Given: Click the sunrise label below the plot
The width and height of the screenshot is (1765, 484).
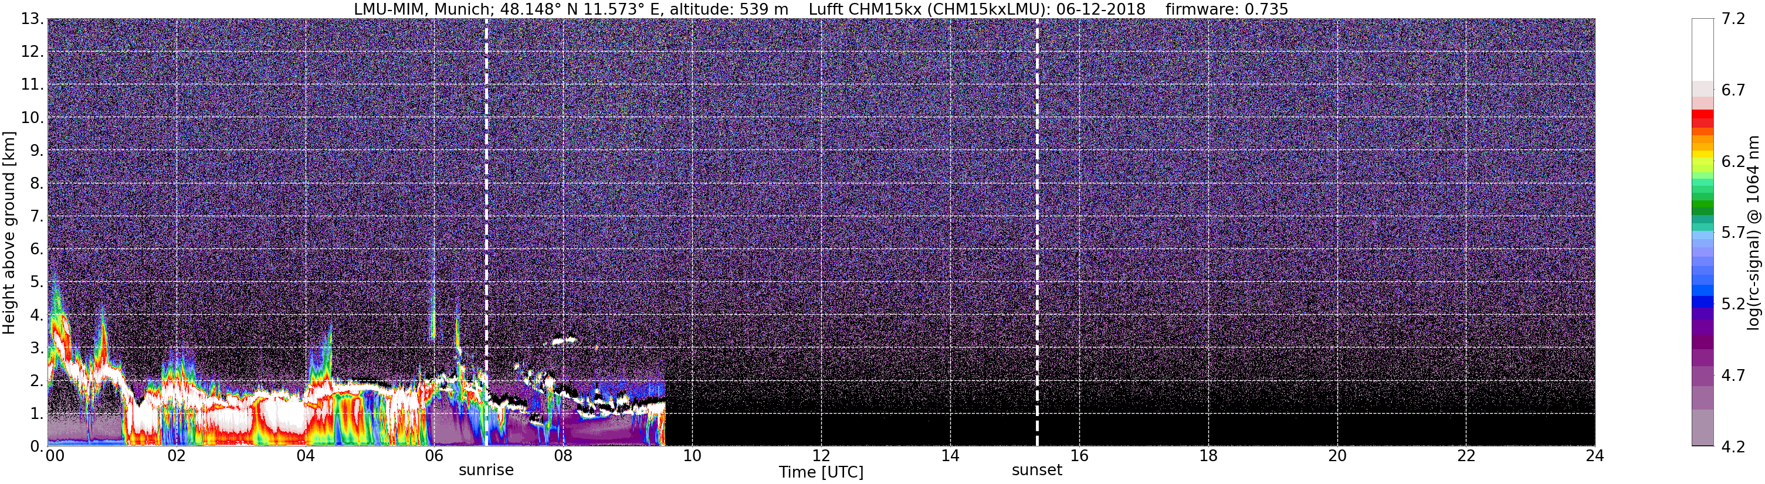Looking at the screenshot, I should (486, 471).
